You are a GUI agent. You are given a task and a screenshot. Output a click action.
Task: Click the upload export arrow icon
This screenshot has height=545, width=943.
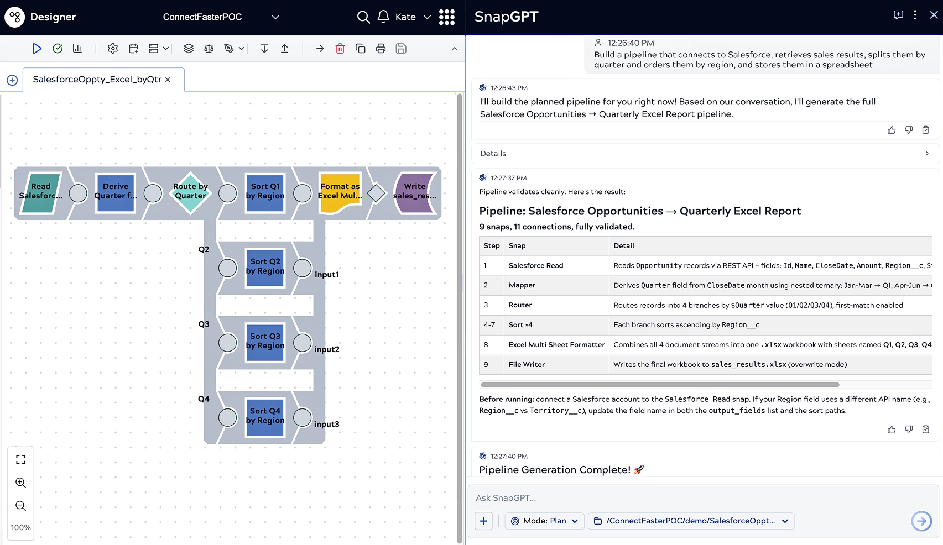coord(284,49)
